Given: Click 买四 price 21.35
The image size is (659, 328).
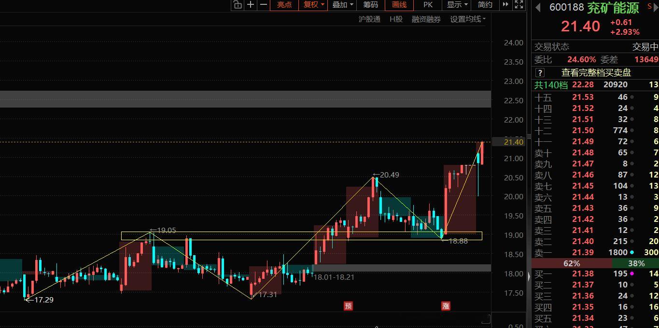Looking at the screenshot, I should click(x=583, y=307).
